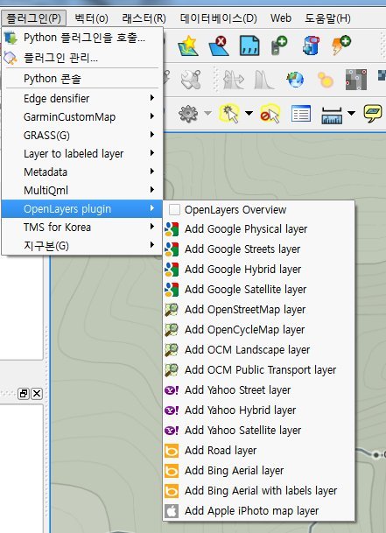Click the remove layer icon with red X
The image size is (386, 533).
point(219,46)
